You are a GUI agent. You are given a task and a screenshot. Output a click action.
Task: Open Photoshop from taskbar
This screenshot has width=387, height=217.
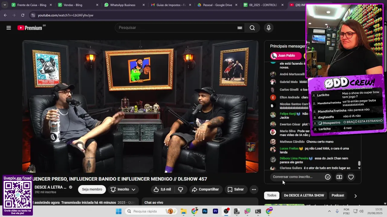[205, 211]
